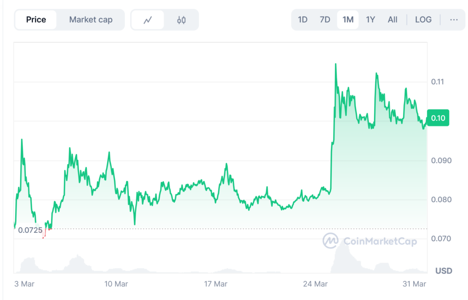Image resolution: width=468 pixels, height=300 pixels.
Task: Select the 1D time range
Action: 303,20
